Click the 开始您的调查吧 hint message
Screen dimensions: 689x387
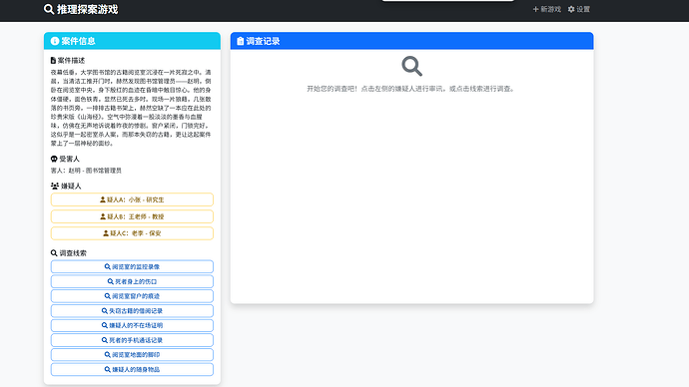pyautogui.click(x=410, y=89)
